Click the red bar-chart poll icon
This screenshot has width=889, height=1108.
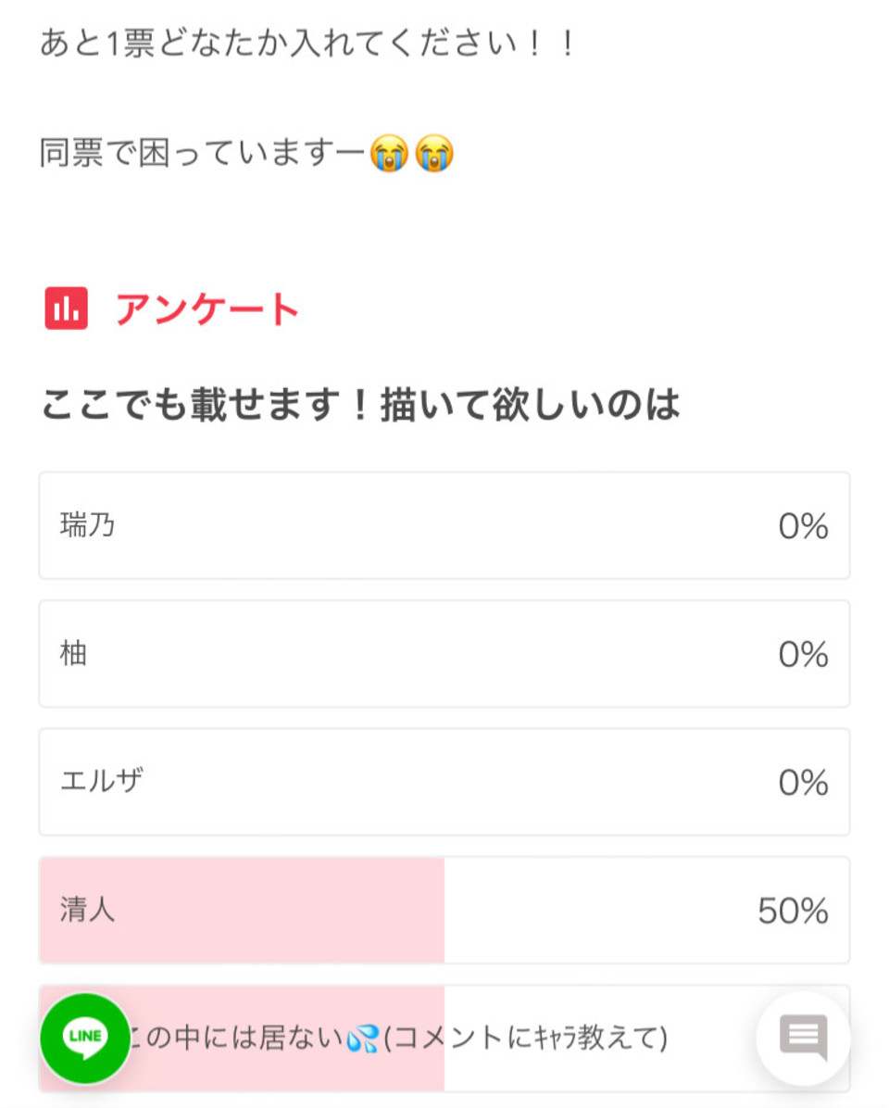(67, 308)
